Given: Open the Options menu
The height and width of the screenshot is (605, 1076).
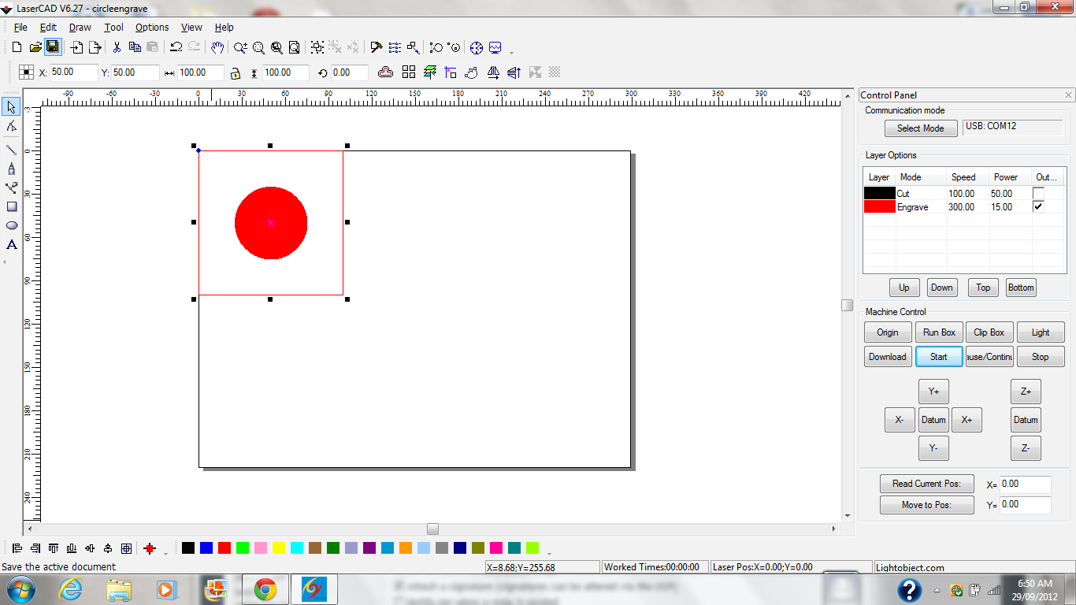Looking at the screenshot, I should click(x=152, y=28).
